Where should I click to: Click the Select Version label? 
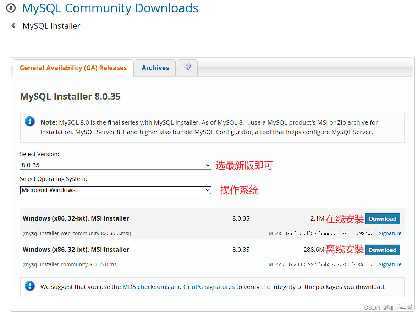point(39,154)
